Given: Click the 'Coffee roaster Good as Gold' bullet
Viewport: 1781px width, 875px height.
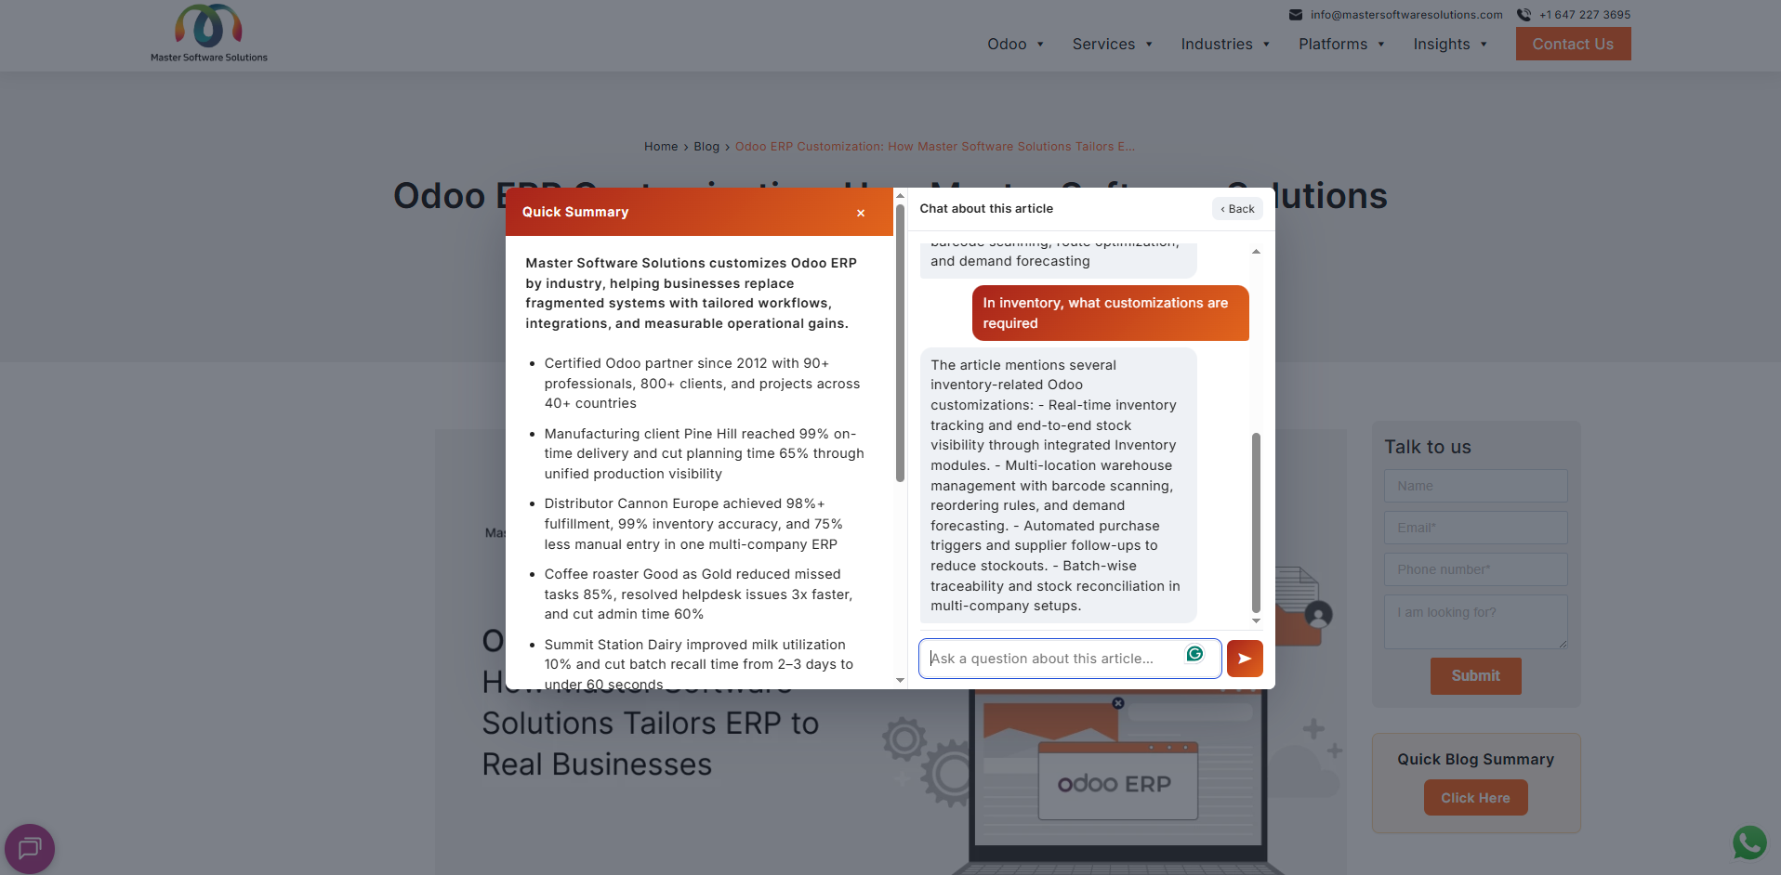Looking at the screenshot, I should click(698, 594).
